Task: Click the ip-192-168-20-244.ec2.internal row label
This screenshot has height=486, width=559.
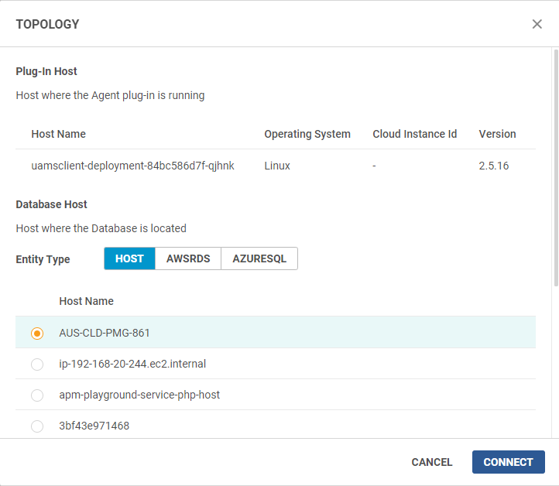Action: (x=132, y=364)
